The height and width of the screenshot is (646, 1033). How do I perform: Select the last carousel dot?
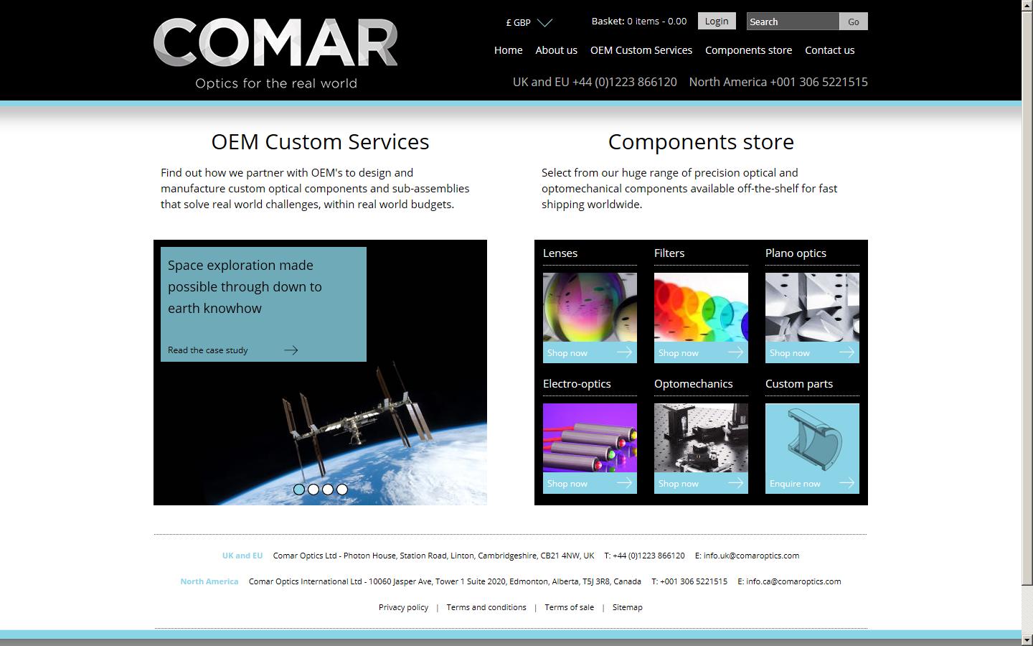[342, 490]
